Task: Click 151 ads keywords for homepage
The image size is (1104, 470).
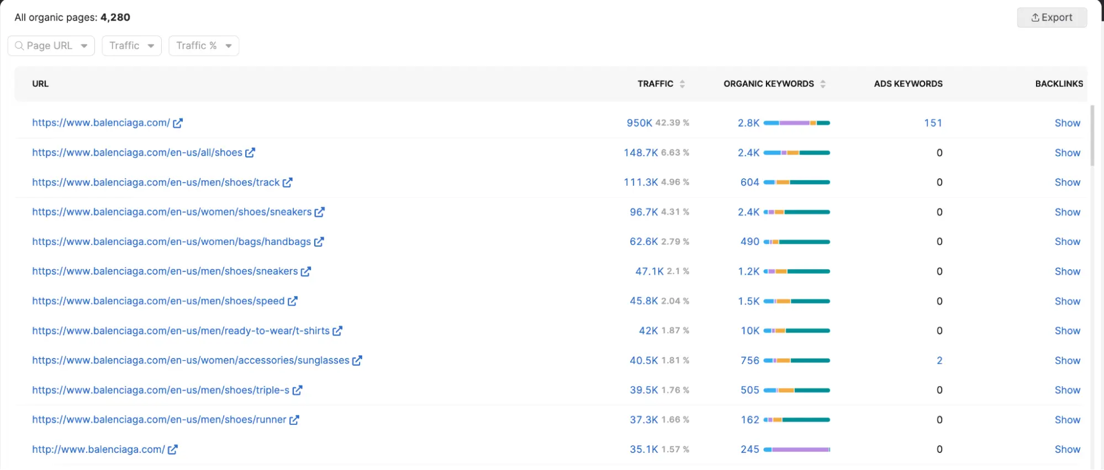Action: 933,123
